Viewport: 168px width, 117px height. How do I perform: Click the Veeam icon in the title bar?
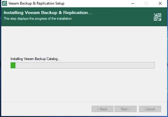(4, 4)
